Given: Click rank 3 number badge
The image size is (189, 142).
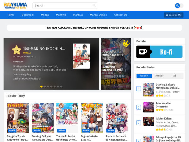Looking at the screenshot, I should coord(139,123).
